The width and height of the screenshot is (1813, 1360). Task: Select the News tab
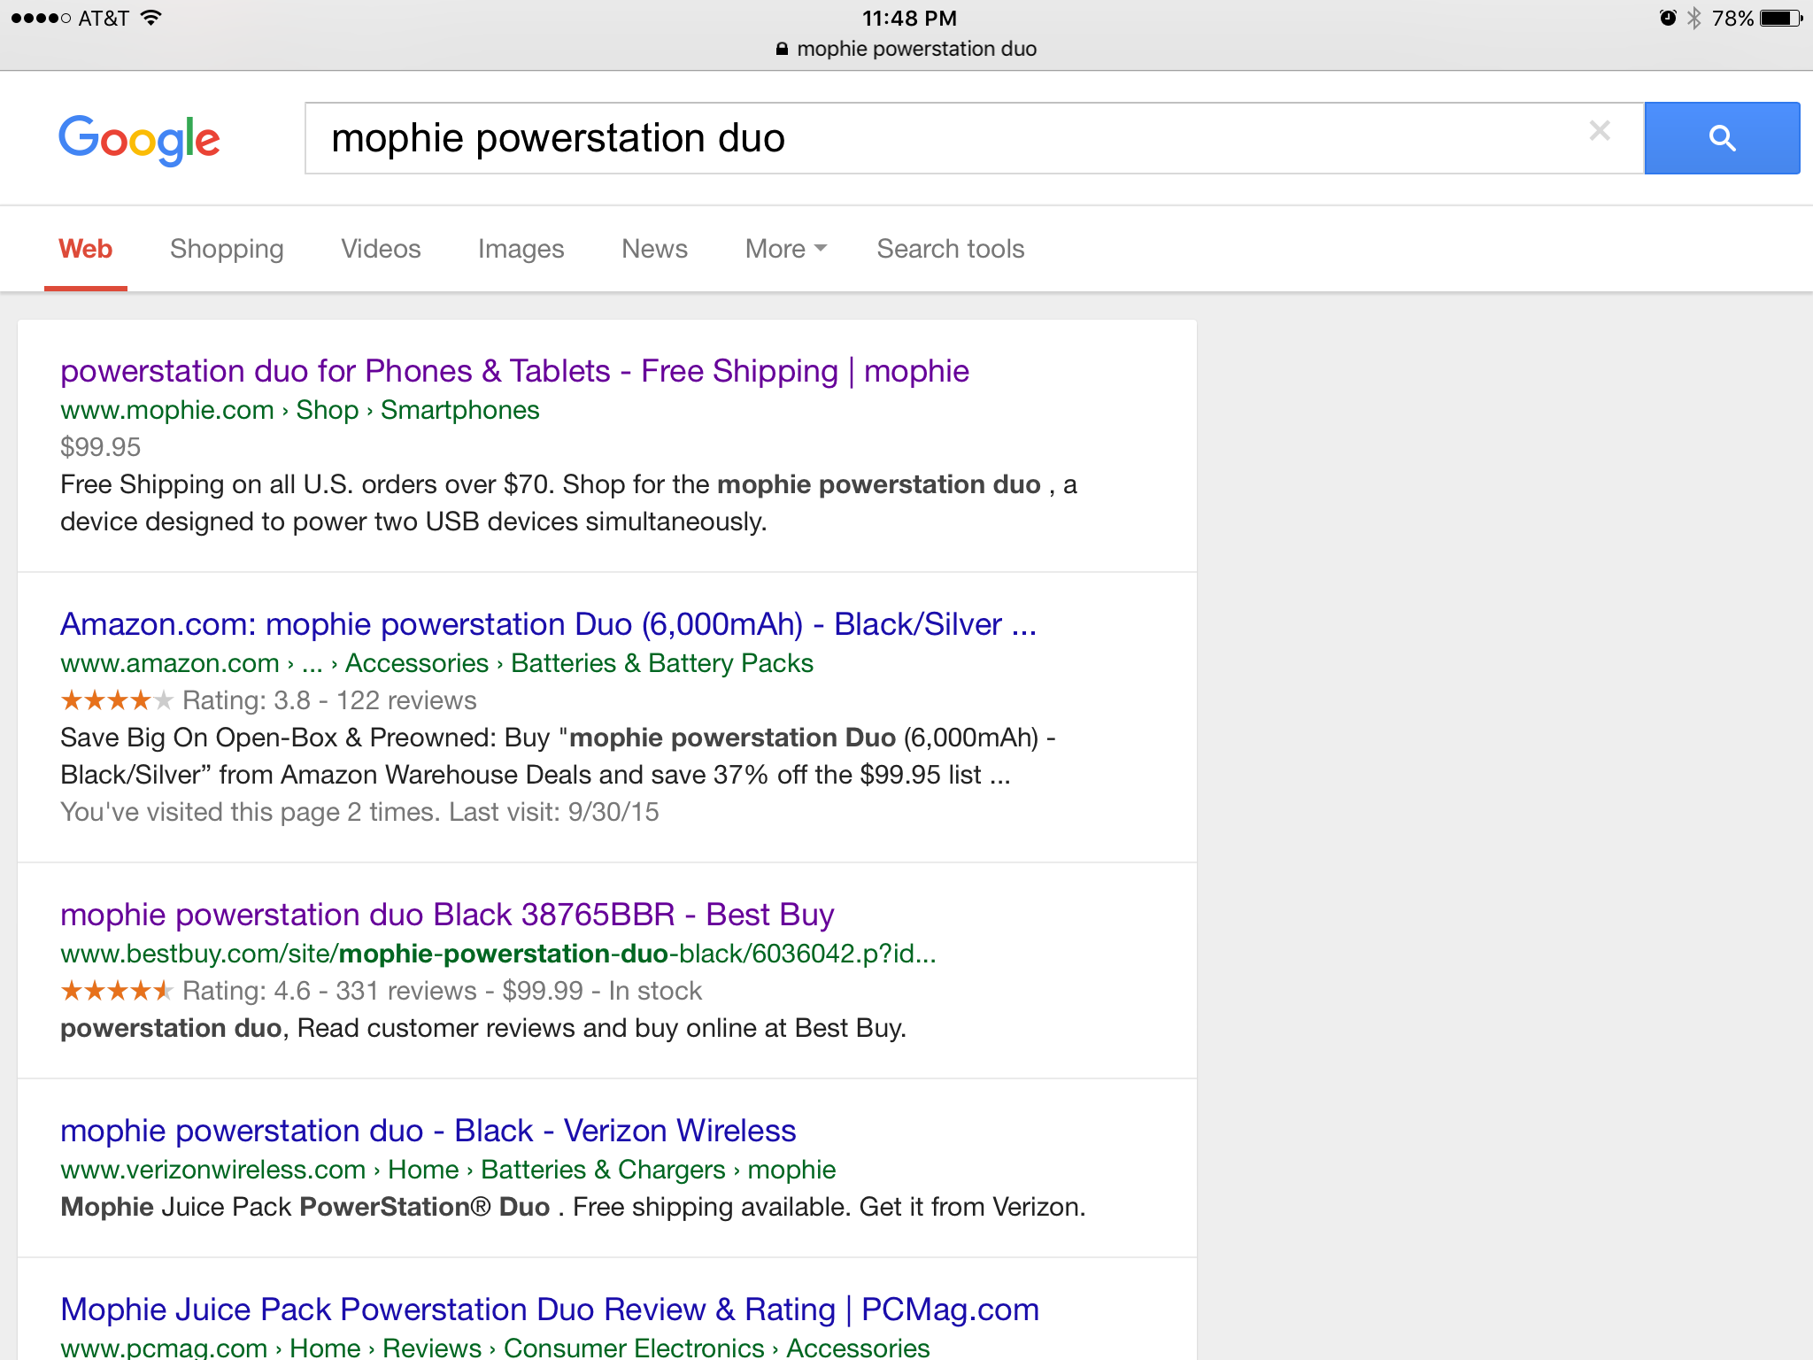coord(654,249)
